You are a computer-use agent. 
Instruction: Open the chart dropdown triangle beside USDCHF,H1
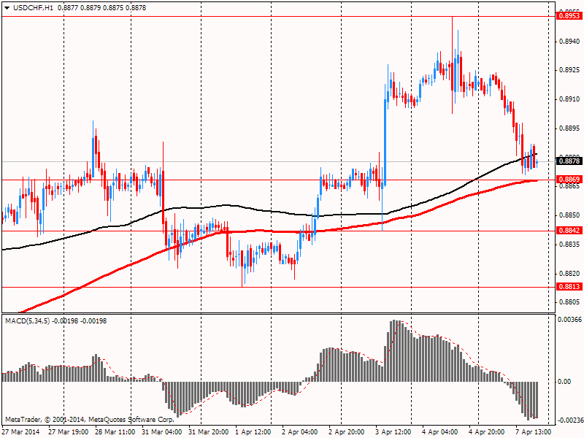[7, 8]
